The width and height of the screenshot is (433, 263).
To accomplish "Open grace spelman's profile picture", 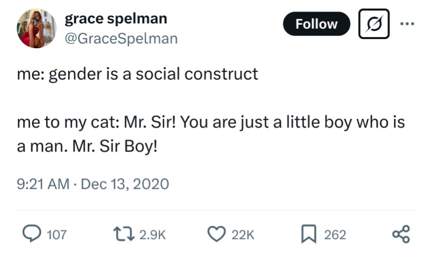I will coord(37,29).
